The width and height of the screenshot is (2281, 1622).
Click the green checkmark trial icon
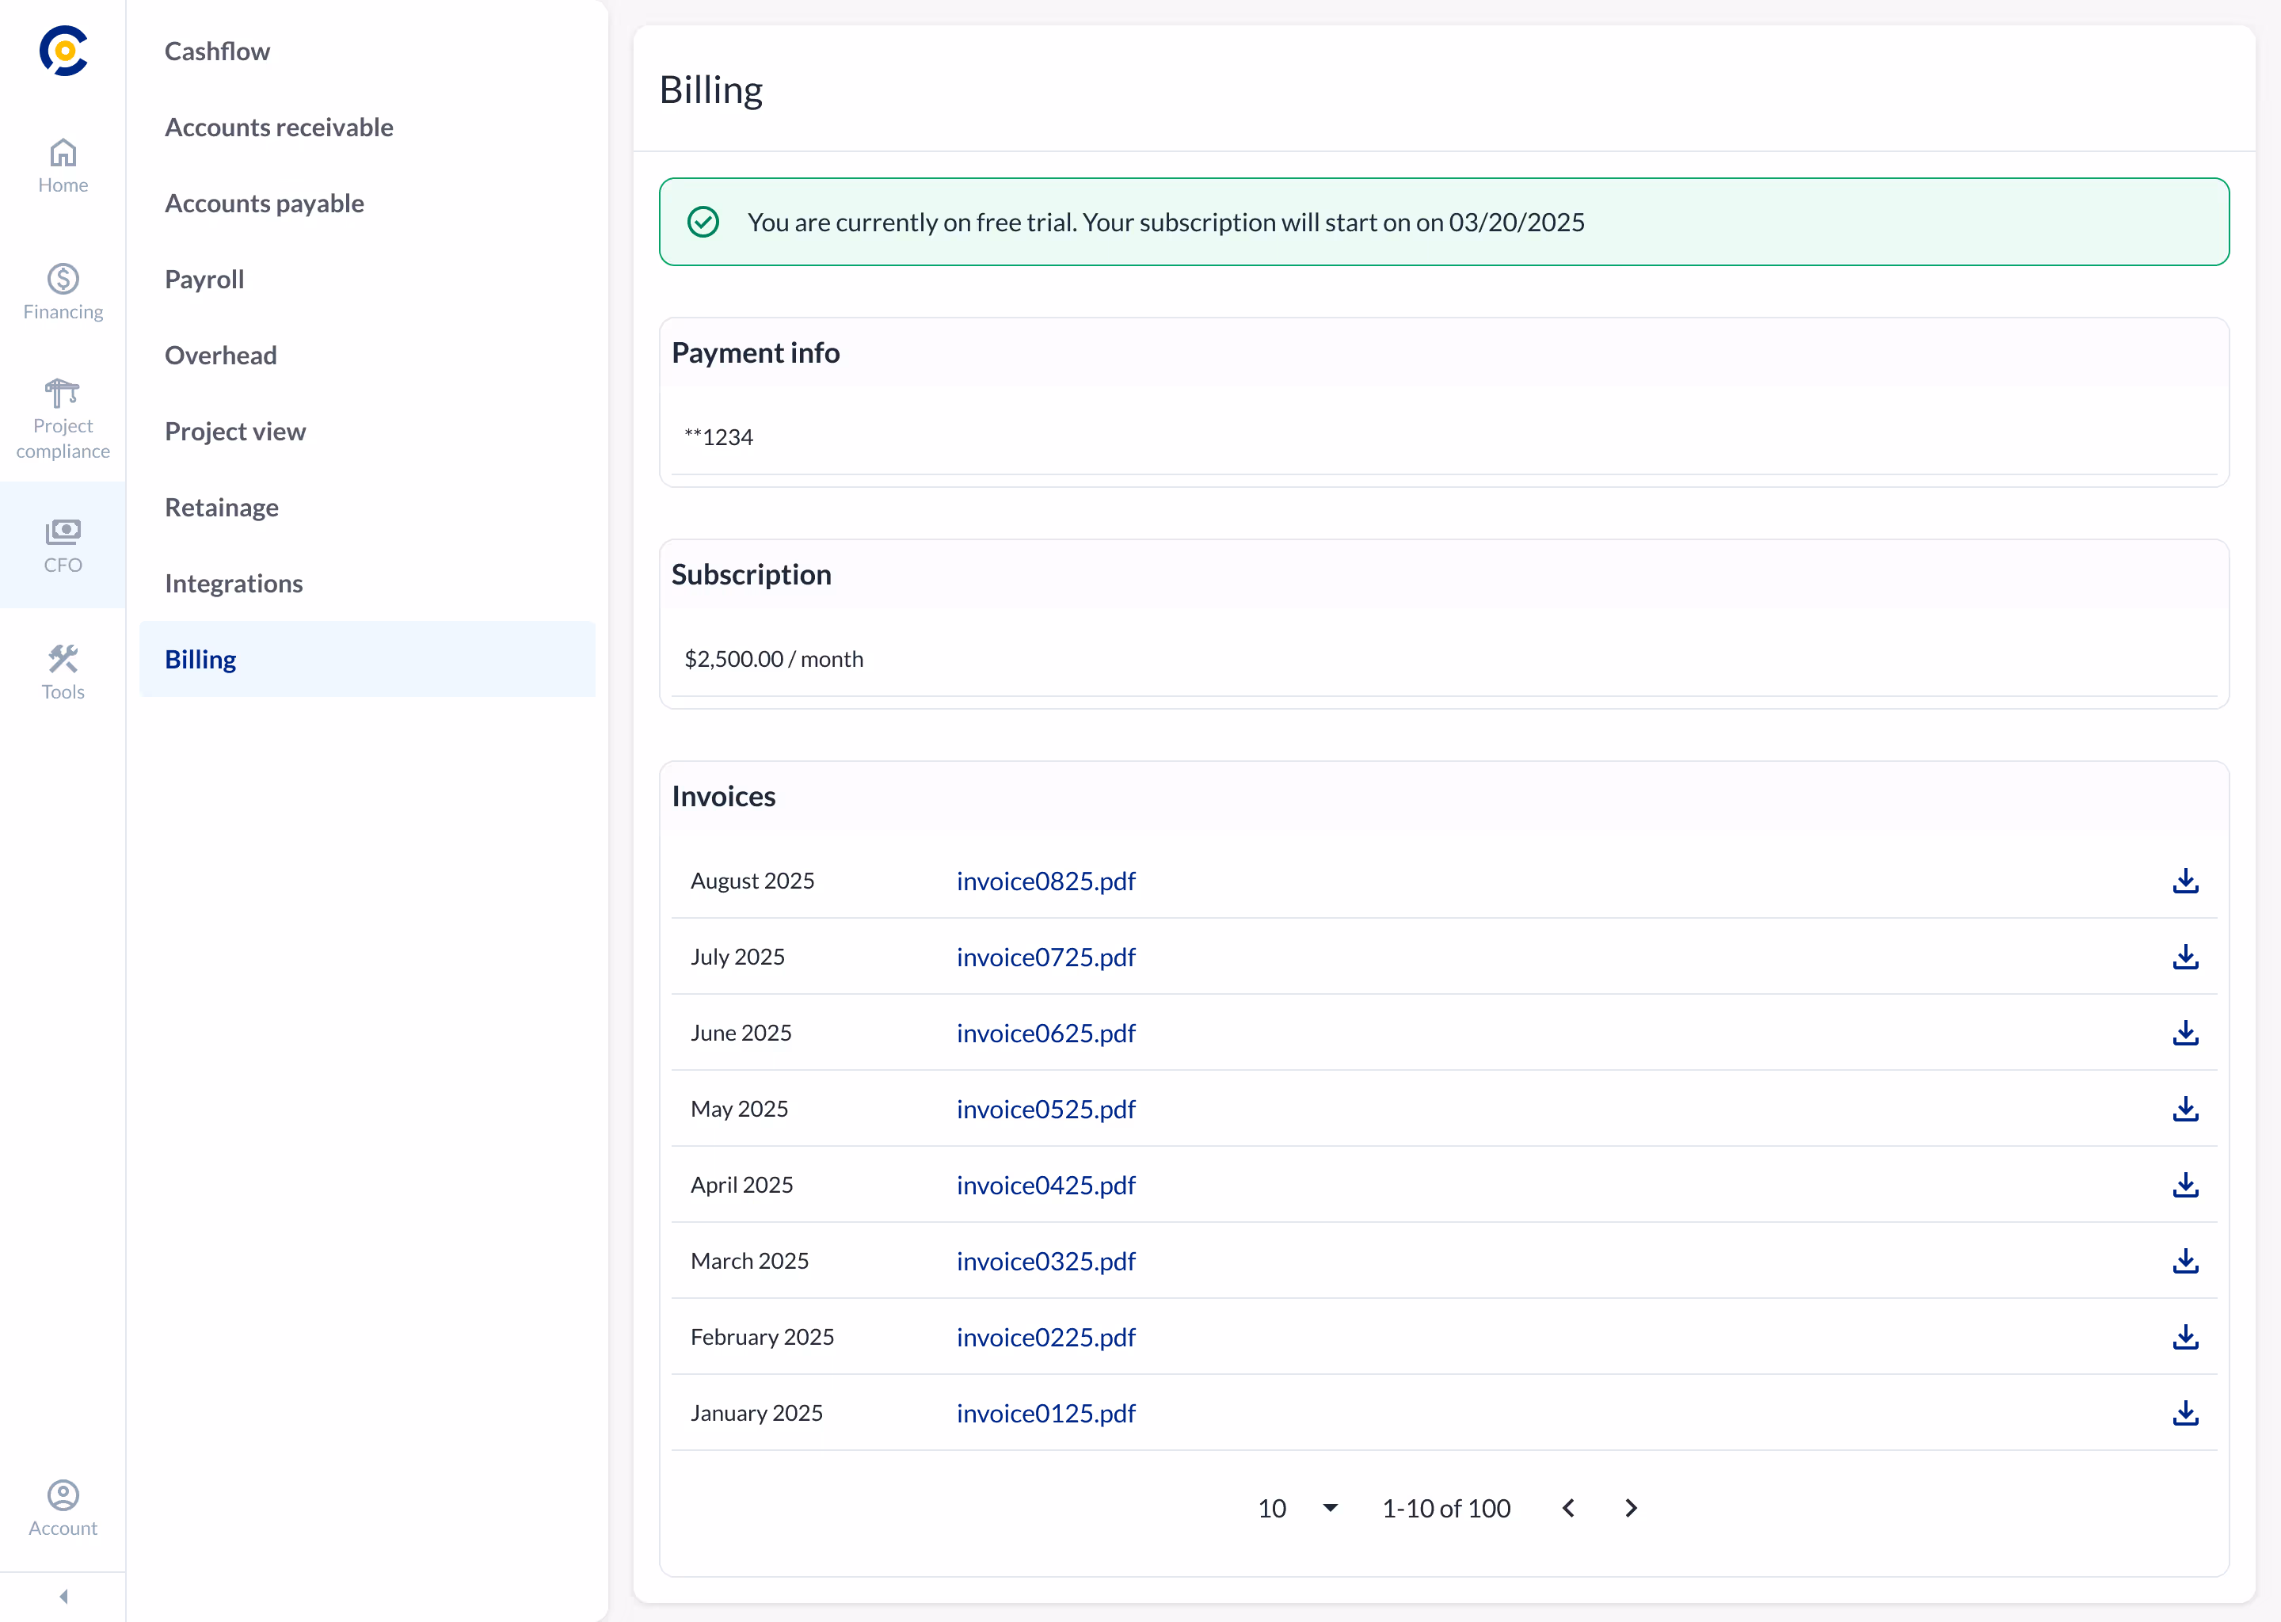coord(703,222)
